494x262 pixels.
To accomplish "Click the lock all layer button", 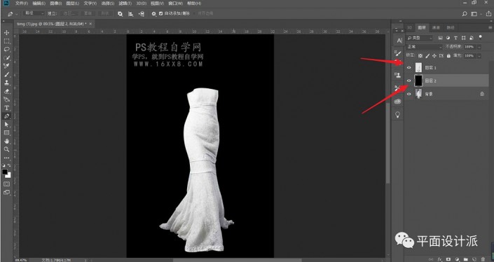I will (448, 56).
